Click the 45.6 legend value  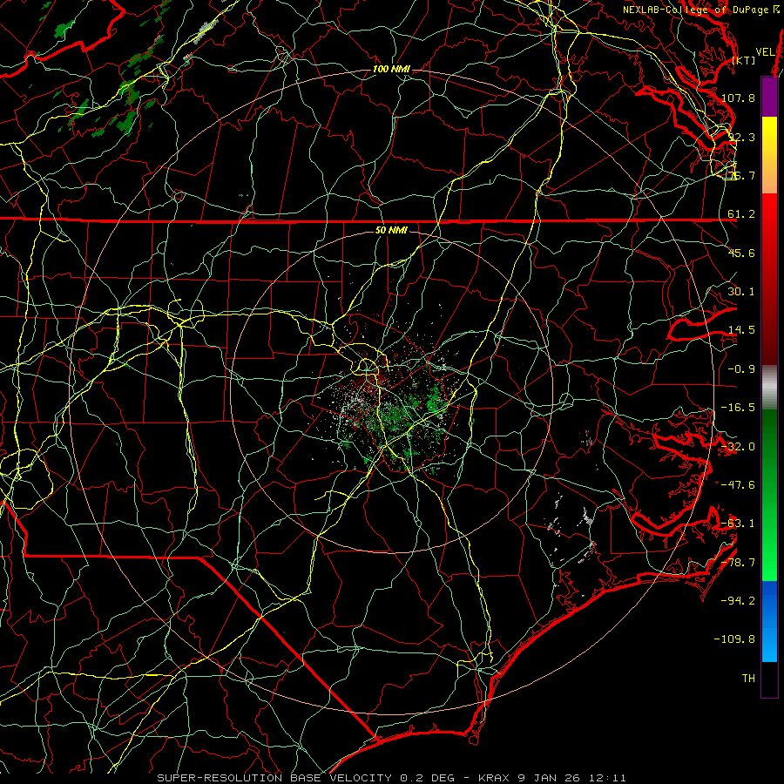(x=741, y=253)
